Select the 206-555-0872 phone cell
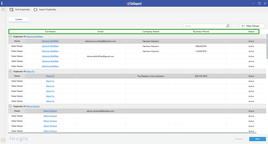 [x=201, y=76]
